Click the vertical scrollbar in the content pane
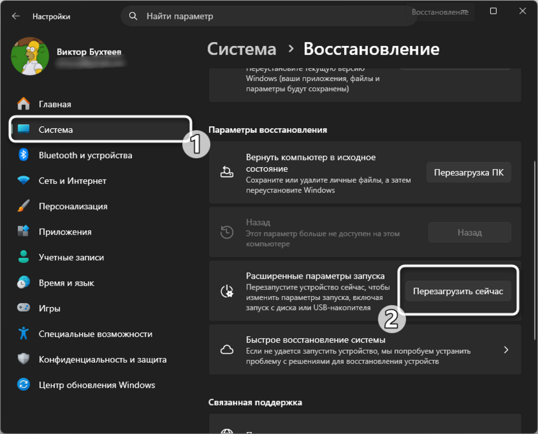This screenshot has height=434, width=538. [x=534, y=250]
